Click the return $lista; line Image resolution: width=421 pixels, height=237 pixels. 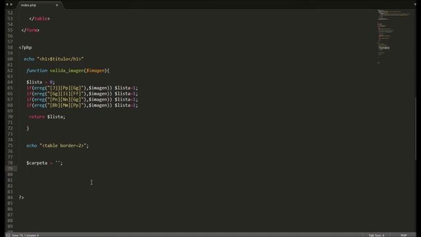pyautogui.click(x=47, y=117)
